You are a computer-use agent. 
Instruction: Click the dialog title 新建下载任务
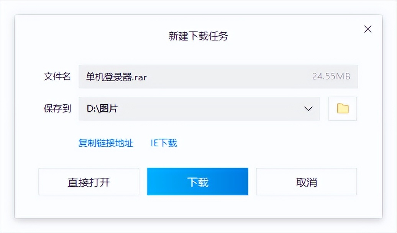coord(198,36)
